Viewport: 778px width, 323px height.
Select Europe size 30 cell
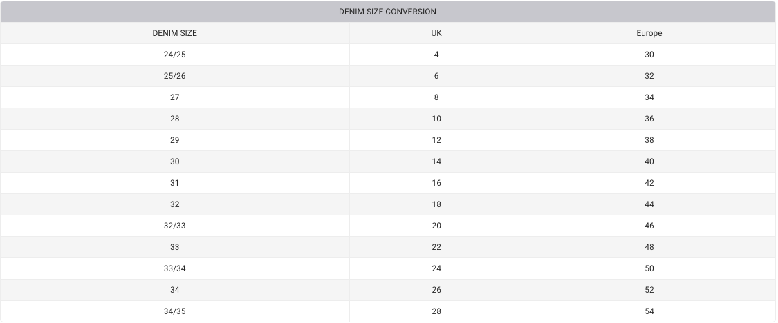click(x=649, y=55)
